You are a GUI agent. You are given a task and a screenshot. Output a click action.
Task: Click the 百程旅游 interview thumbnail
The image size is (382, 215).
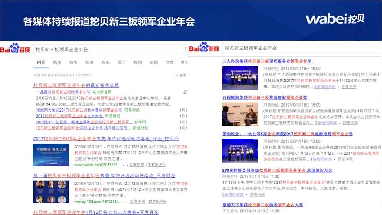coord(240,114)
